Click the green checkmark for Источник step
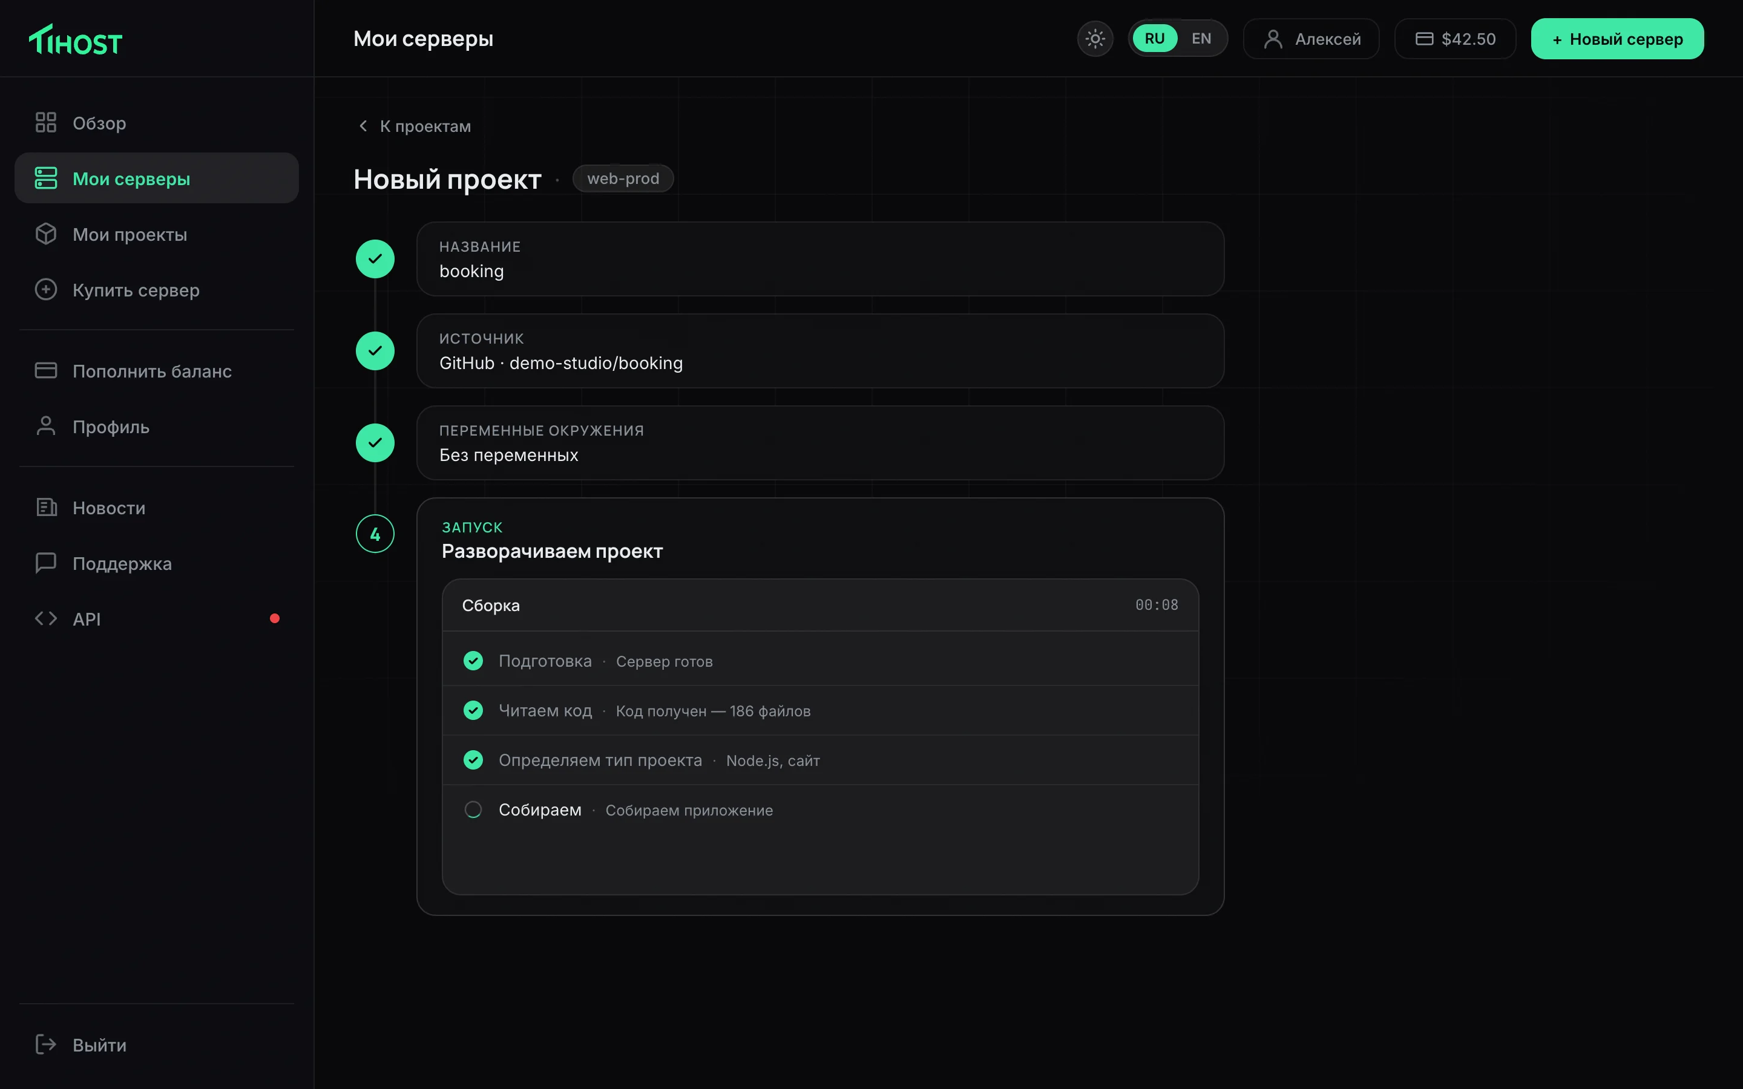Image resolution: width=1743 pixels, height=1089 pixels. pos(375,351)
